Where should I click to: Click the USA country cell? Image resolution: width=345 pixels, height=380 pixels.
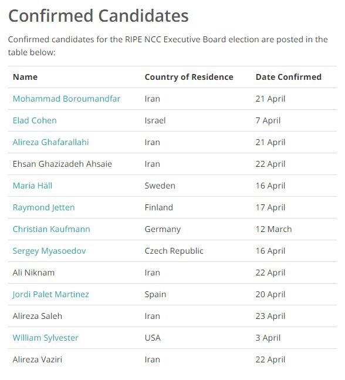[x=153, y=338]
